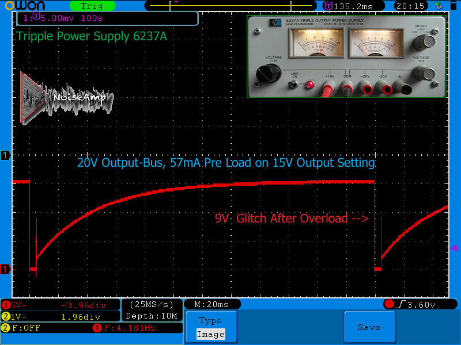Click the NoiseAmp logo graphic

67,98
